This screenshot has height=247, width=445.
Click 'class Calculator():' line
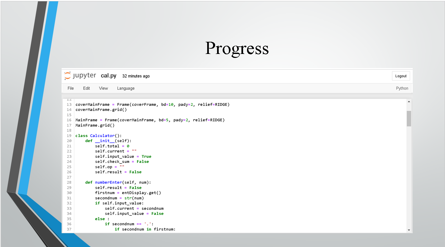(x=98, y=136)
